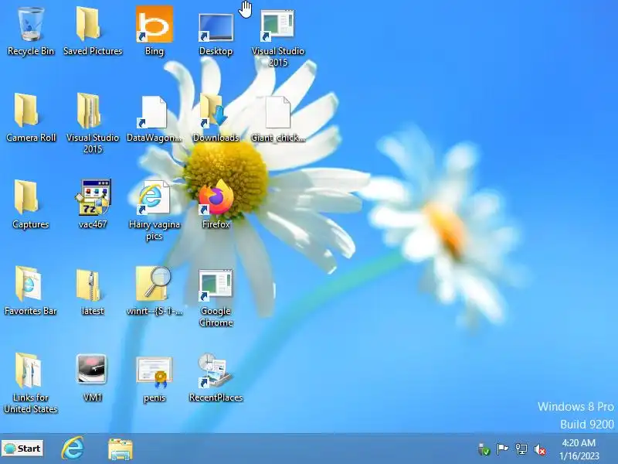
Task: Open File Explorer from the taskbar
Action: [121, 449]
